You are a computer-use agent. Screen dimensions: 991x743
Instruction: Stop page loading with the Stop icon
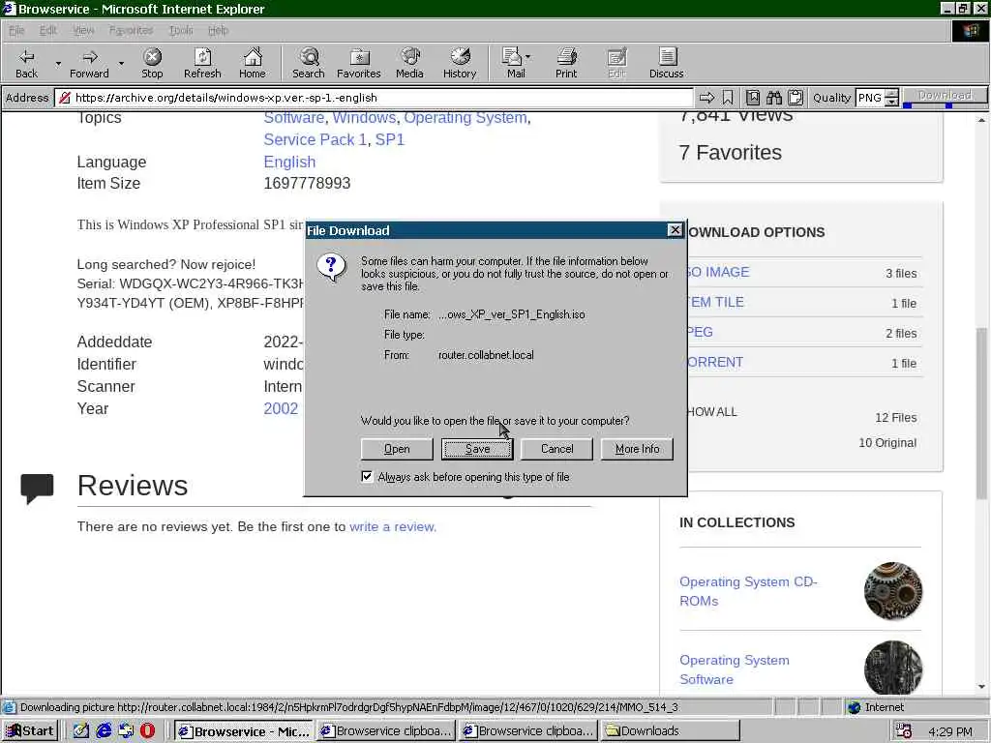tap(152, 63)
